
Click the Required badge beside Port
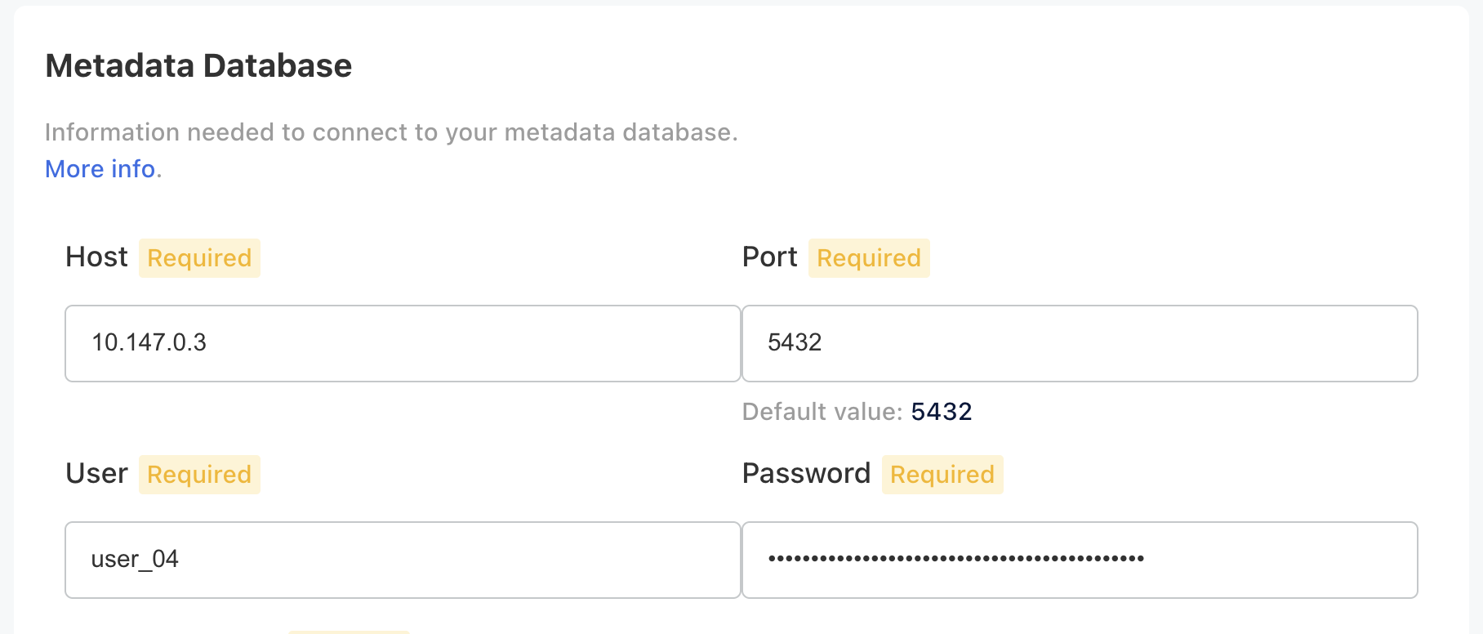coord(869,258)
